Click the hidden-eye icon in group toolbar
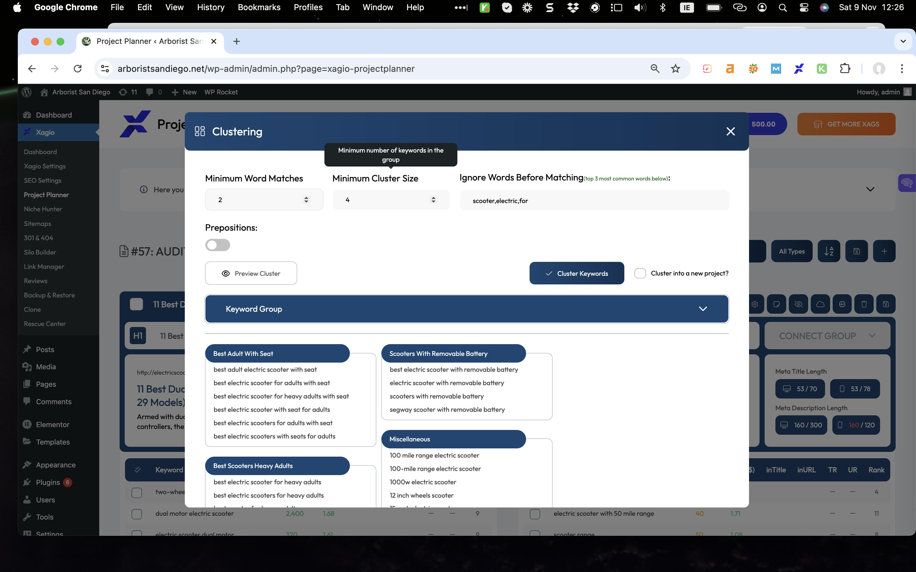Viewport: 916px width, 572px height. (798, 304)
